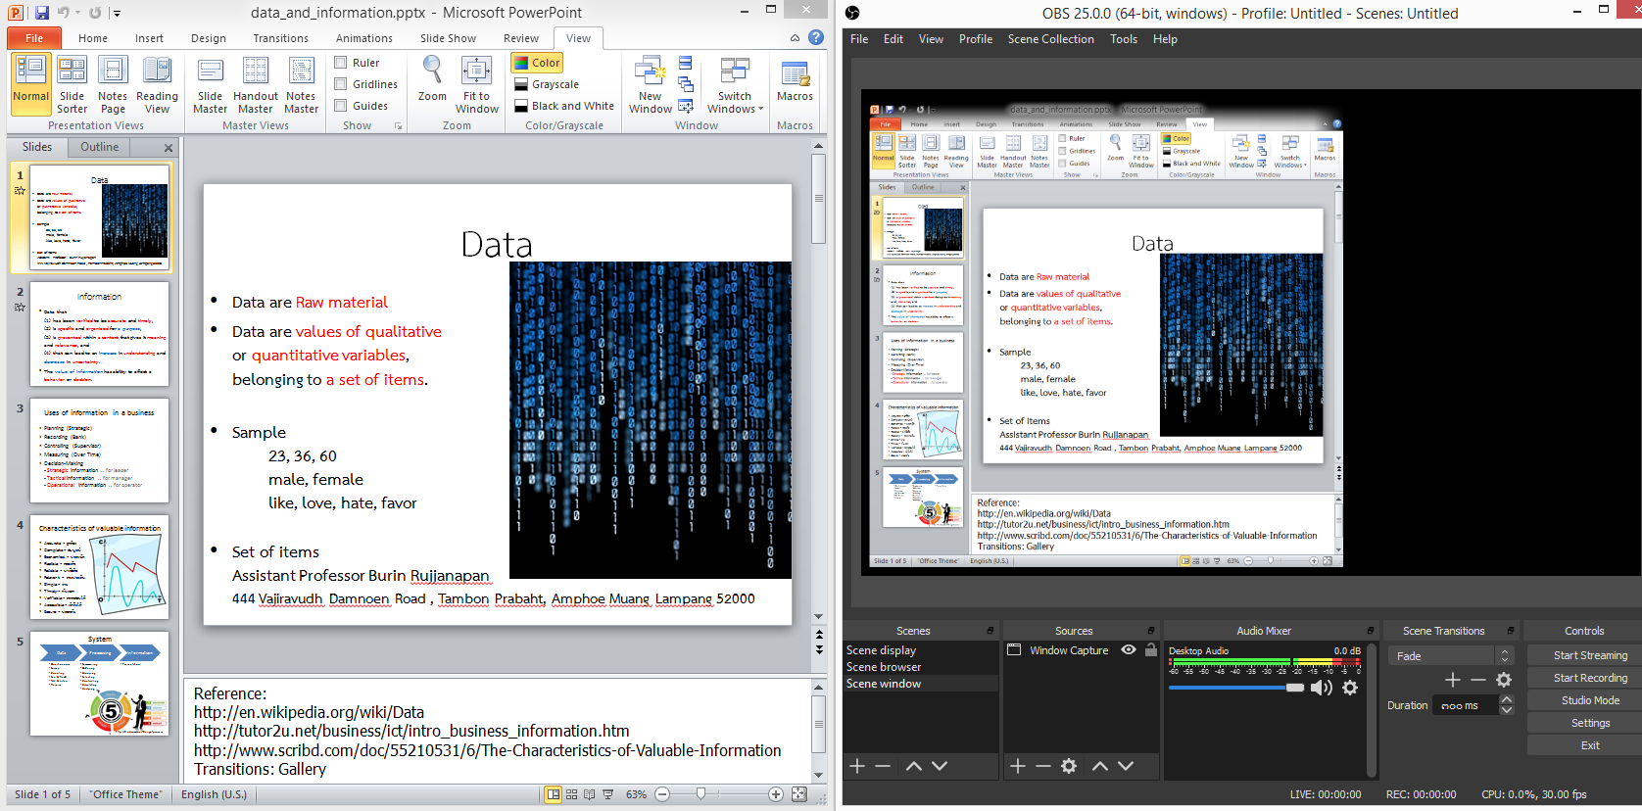1642x811 pixels.
Task: Turn on the Gridlines checkbox
Action: pyautogui.click(x=341, y=84)
